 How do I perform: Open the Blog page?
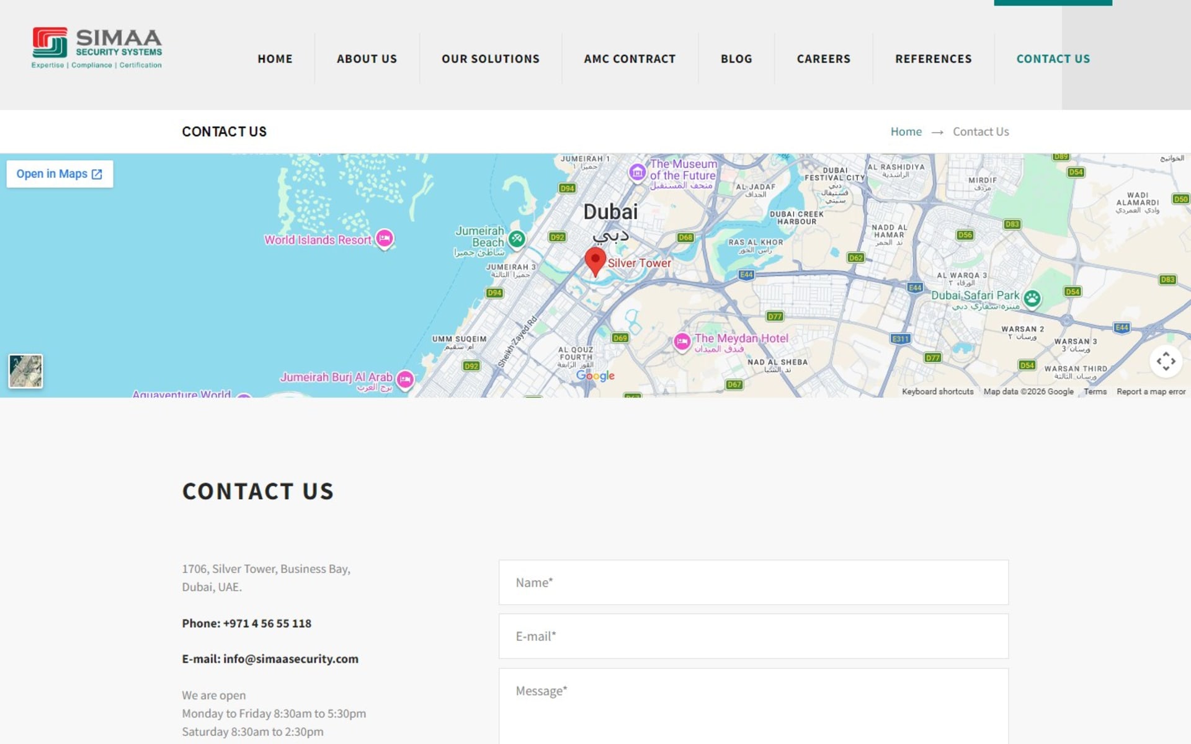736,59
